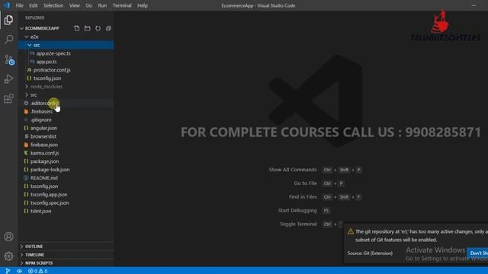Expand the NPM SCRIPTS section
Screen dimensions: 488x274
66,263
